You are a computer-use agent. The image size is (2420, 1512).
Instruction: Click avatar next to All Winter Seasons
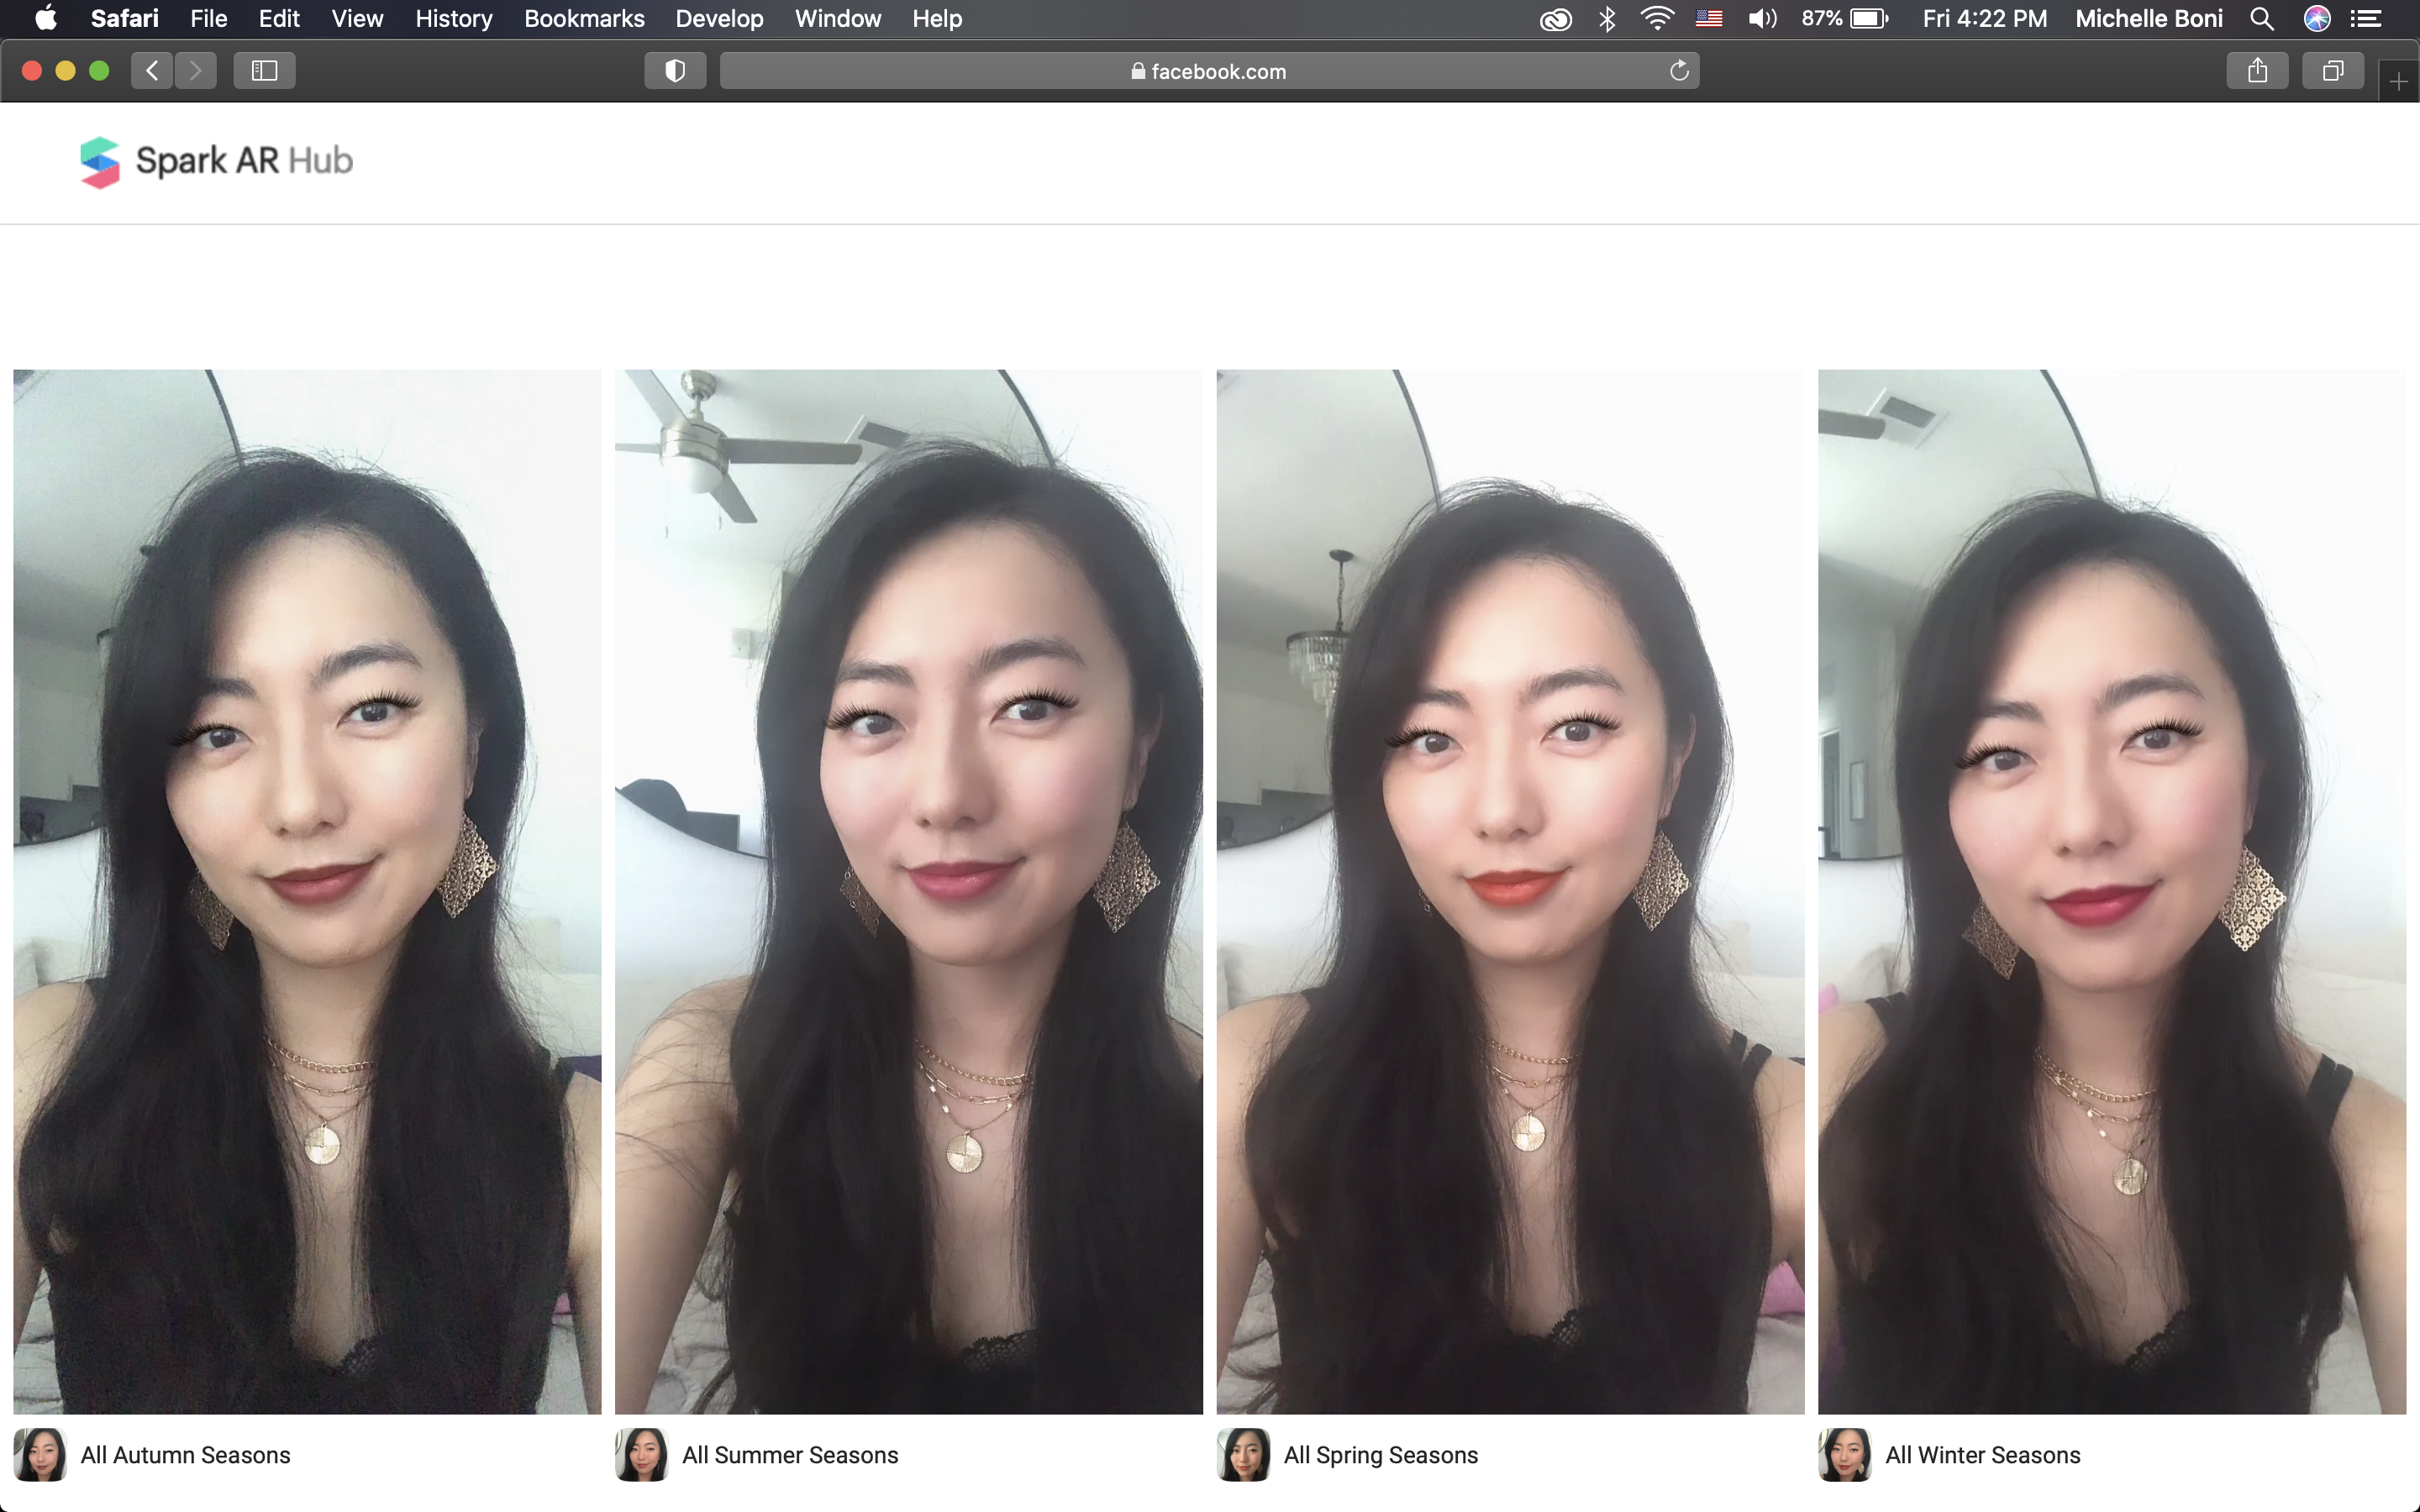click(1845, 1454)
